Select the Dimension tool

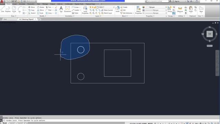[x=67, y=9]
